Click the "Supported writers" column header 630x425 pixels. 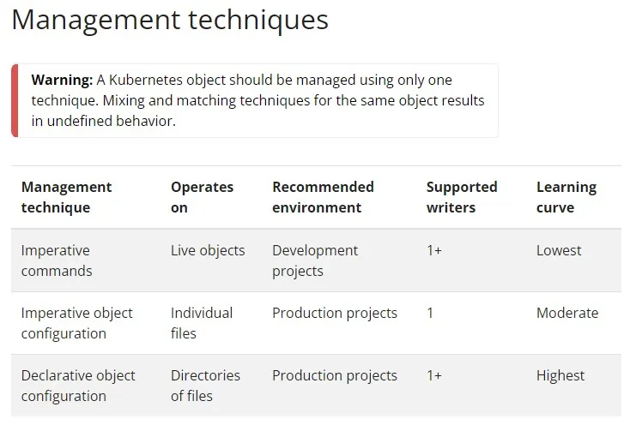[461, 197]
